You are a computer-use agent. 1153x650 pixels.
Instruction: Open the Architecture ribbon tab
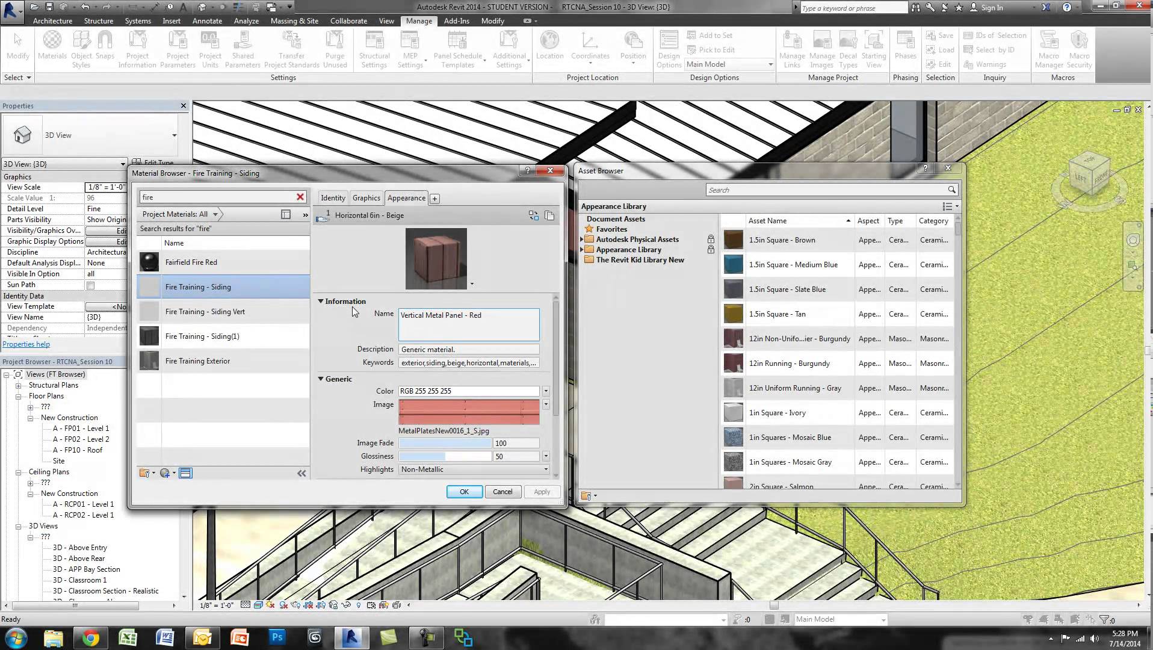(52, 21)
